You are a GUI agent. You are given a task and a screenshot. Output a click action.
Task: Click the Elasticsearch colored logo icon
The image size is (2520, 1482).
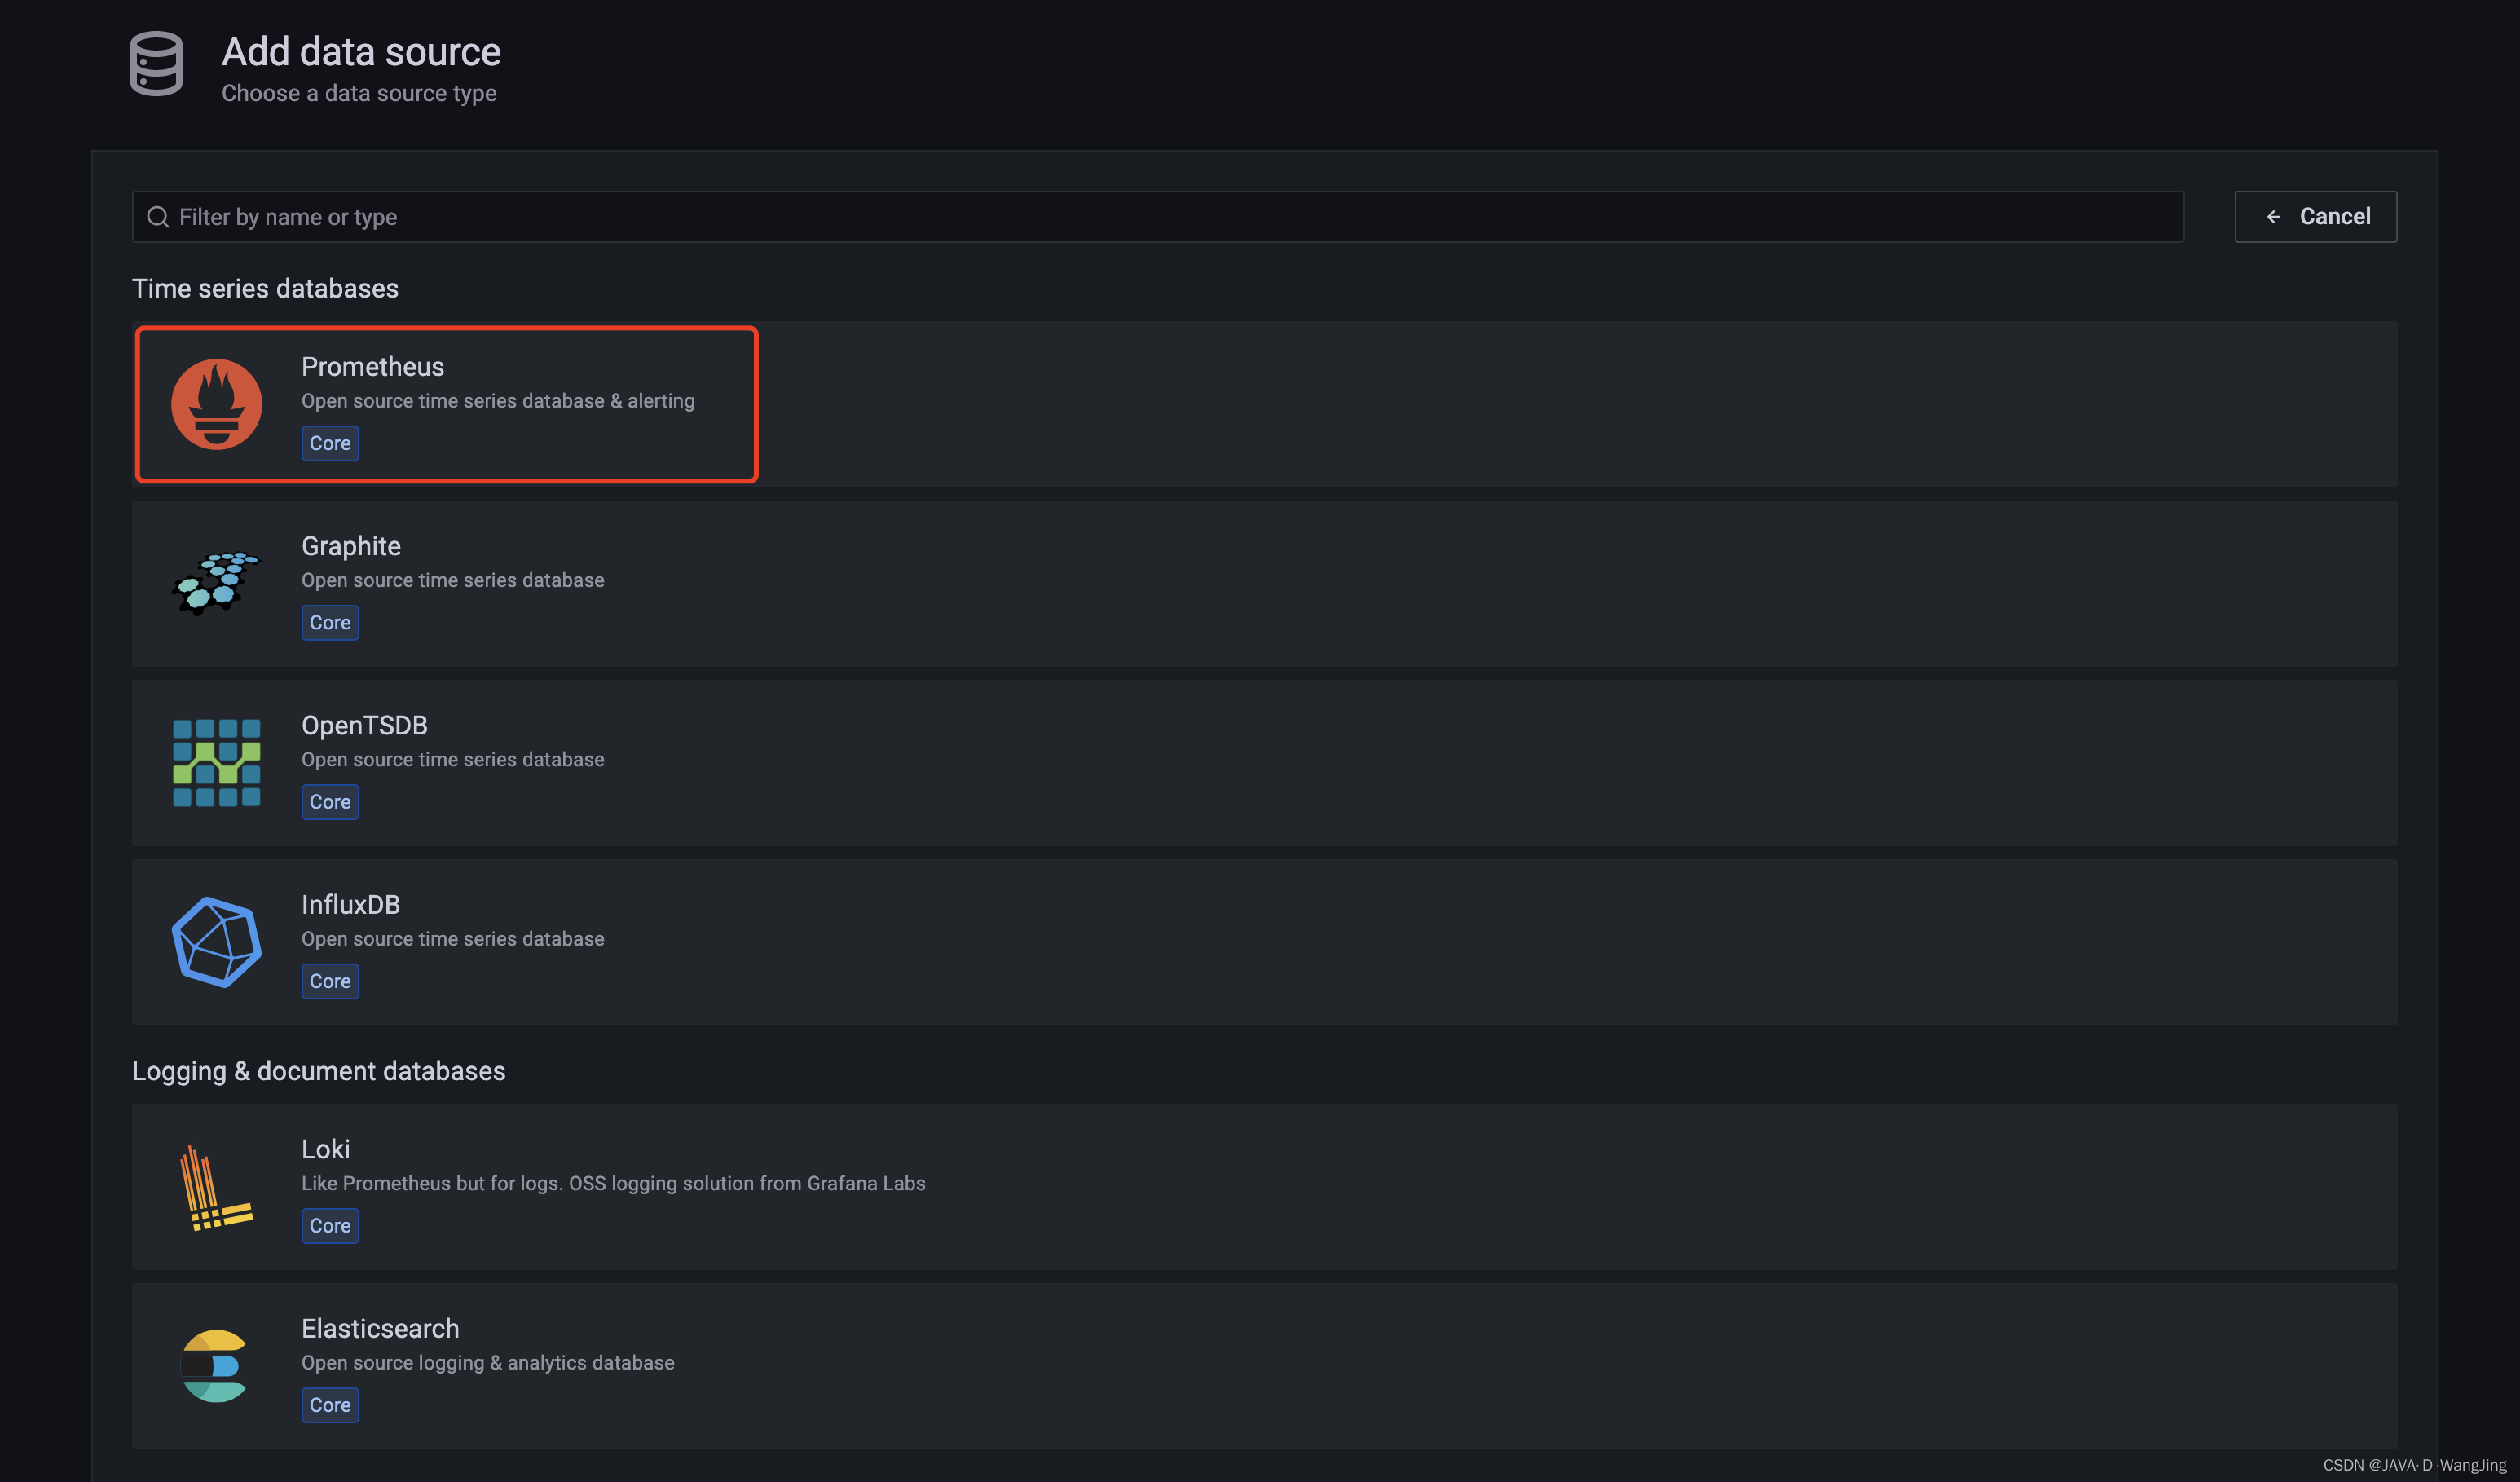214,1365
